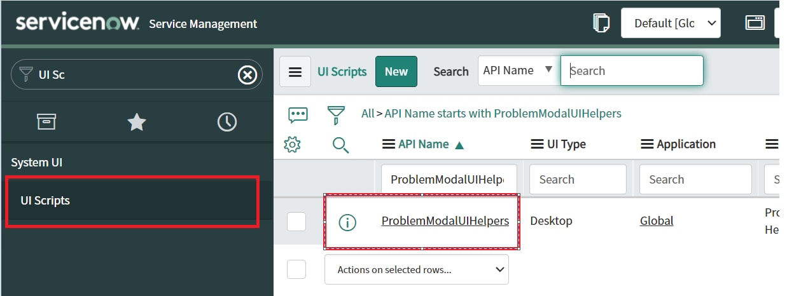
Task: Clear the navigator filter text
Action: pyautogui.click(x=247, y=75)
